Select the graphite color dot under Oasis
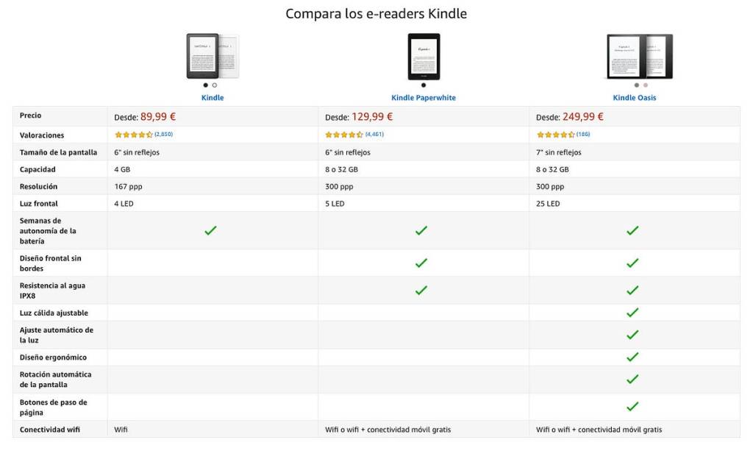This screenshot has height=451, width=753. [x=637, y=85]
